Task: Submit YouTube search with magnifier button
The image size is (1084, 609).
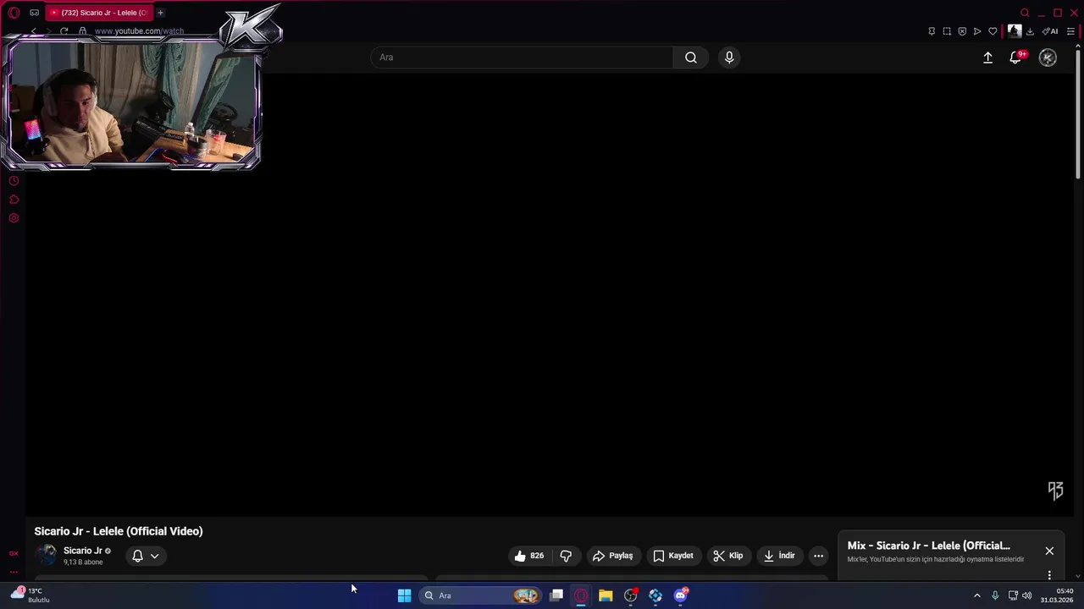Action: [691, 58]
